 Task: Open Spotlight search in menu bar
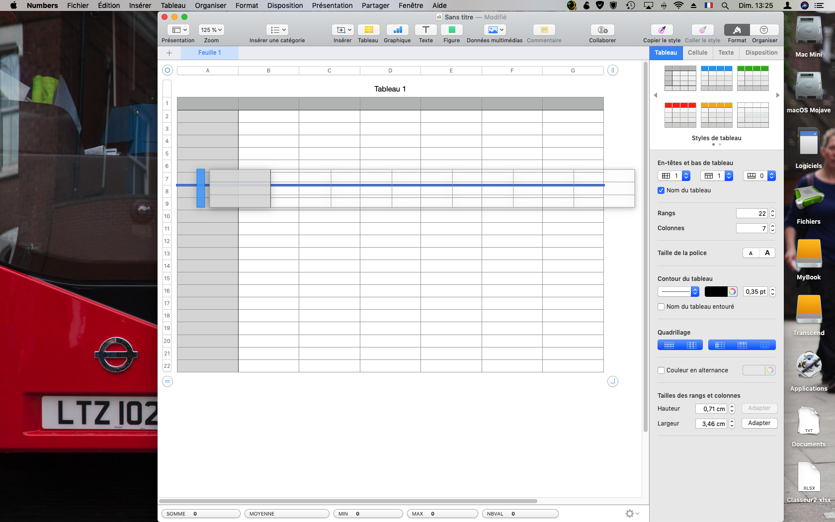click(x=725, y=5)
